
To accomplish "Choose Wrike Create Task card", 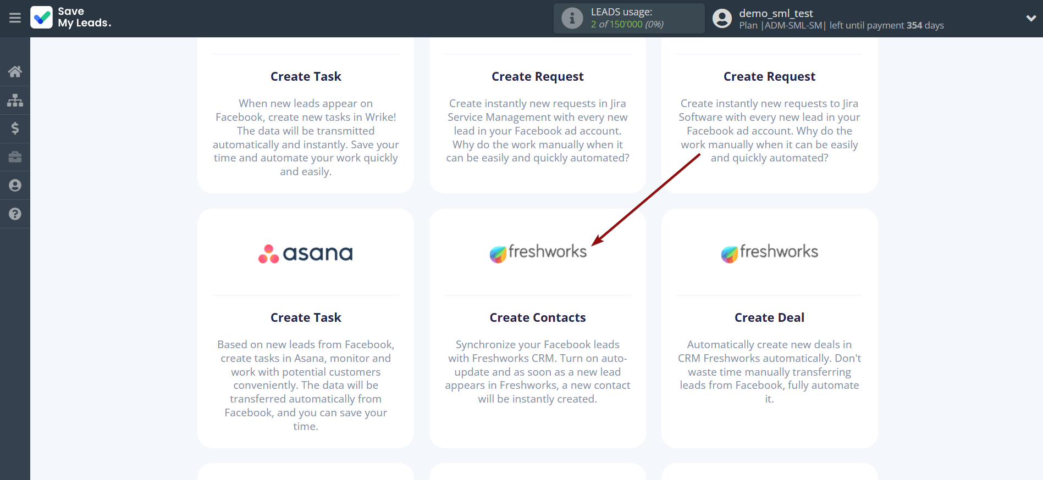I will coord(306,76).
